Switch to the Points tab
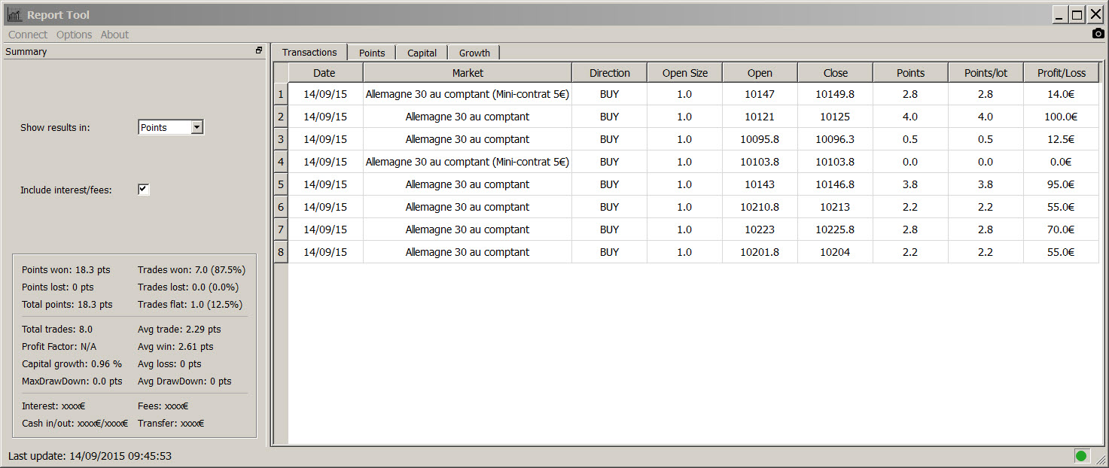 click(x=372, y=53)
